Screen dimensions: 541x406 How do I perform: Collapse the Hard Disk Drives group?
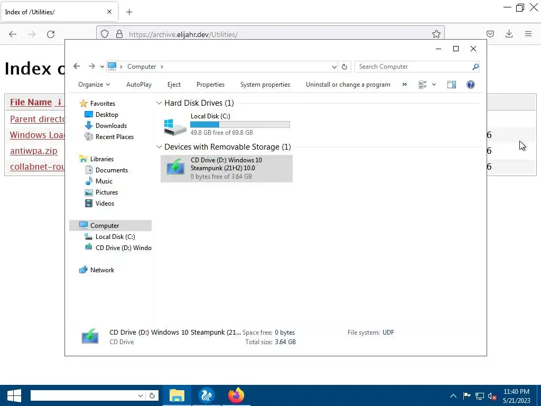tap(159, 103)
